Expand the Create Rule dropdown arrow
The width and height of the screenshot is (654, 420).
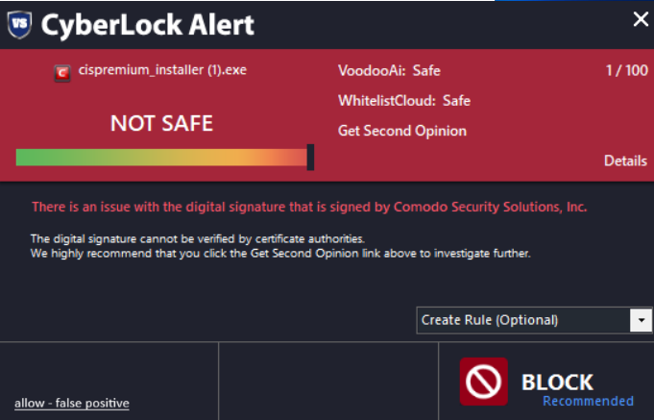click(641, 320)
